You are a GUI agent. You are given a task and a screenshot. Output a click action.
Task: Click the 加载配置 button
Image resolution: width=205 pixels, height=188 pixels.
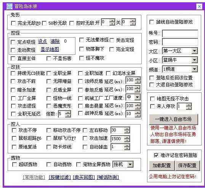[162, 166]
